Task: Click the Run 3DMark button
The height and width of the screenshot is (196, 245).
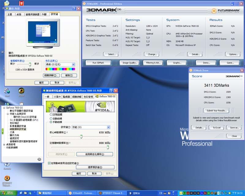Action: (98, 63)
